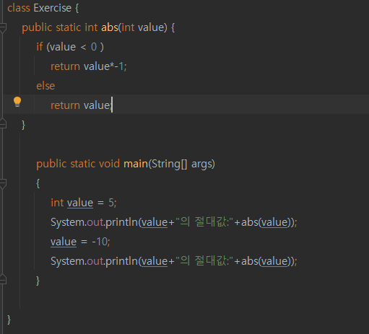369x334 pixels.
Task: Click the abs method name in declaration
Action: coord(110,27)
